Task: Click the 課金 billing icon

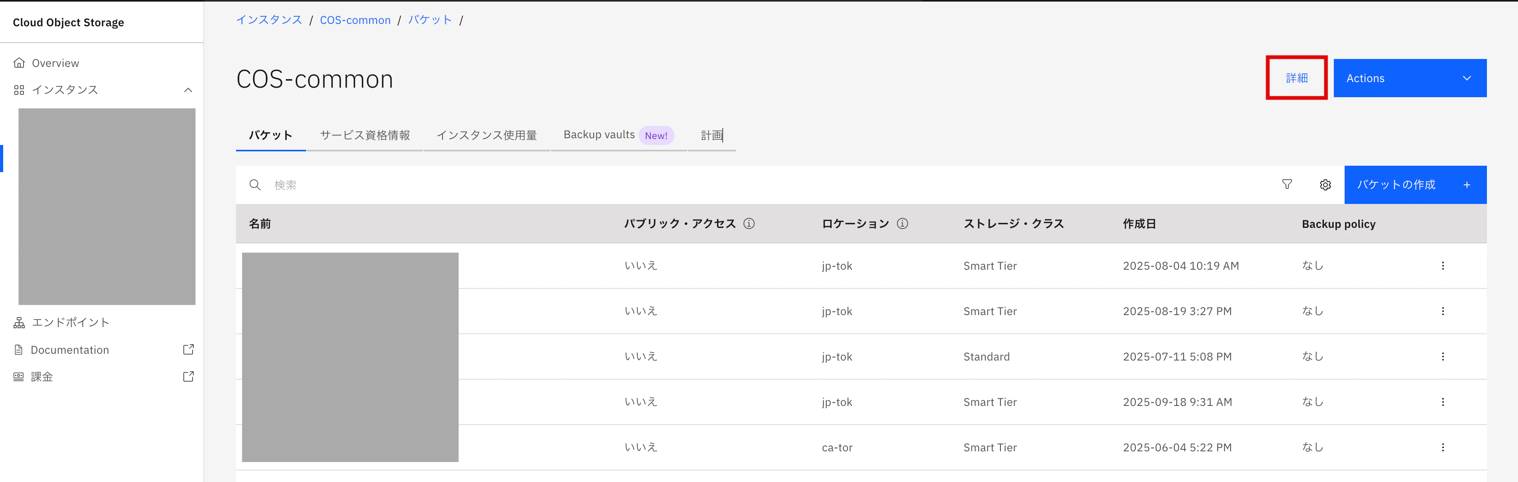Action: [x=19, y=377]
